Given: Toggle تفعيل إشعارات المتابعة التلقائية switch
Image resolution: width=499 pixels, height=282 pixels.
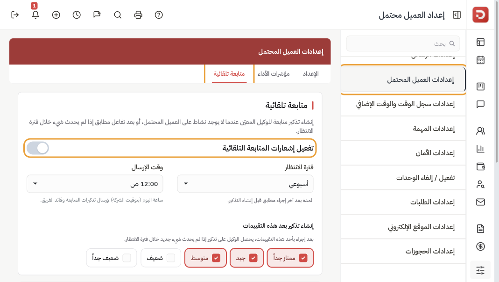Looking at the screenshot, I should point(37,148).
